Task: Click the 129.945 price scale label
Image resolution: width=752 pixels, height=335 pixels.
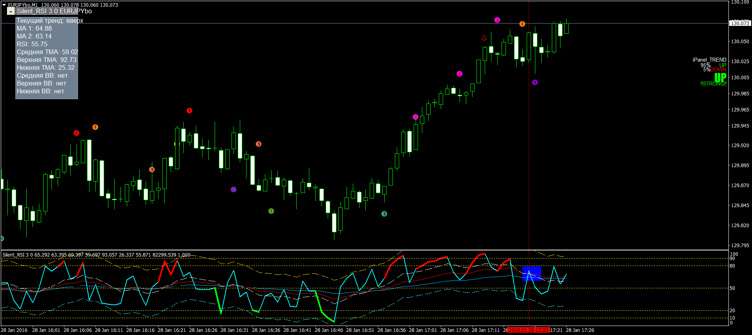Action: click(740, 126)
